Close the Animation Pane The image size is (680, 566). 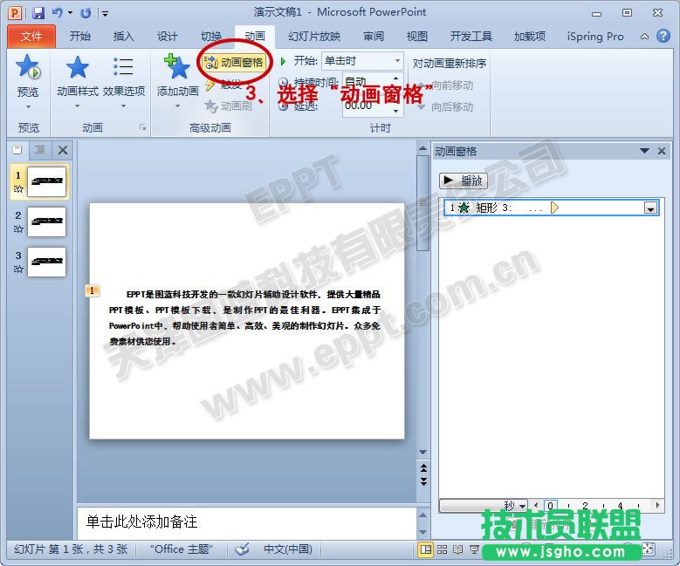[662, 151]
